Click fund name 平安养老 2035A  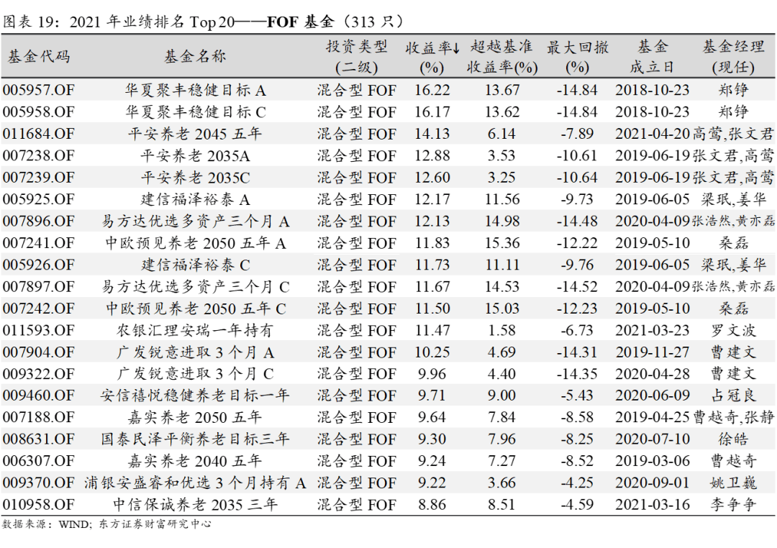(x=195, y=156)
